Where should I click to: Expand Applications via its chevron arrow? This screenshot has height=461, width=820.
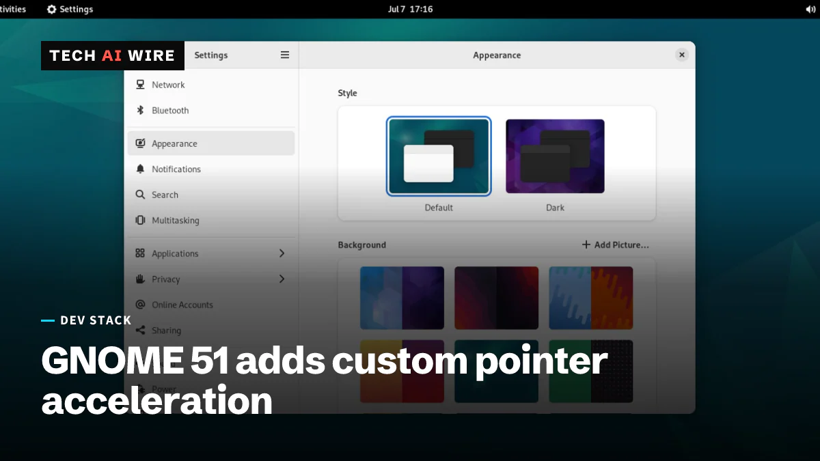282,253
